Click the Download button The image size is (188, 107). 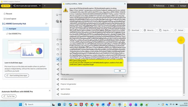[x=134, y=30]
